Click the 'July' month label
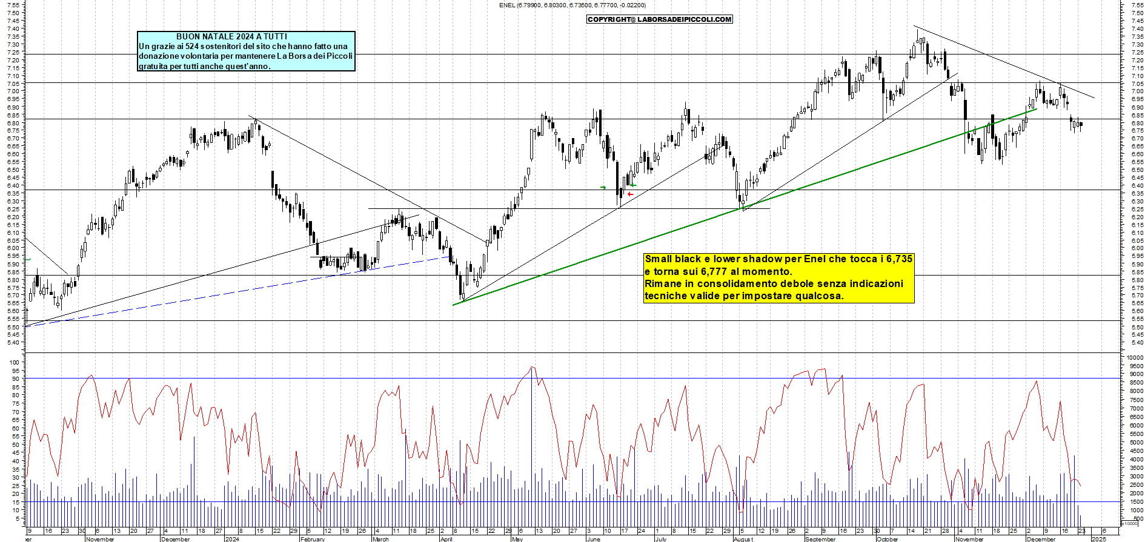This screenshot has height=542, width=1145. [x=661, y=539]
